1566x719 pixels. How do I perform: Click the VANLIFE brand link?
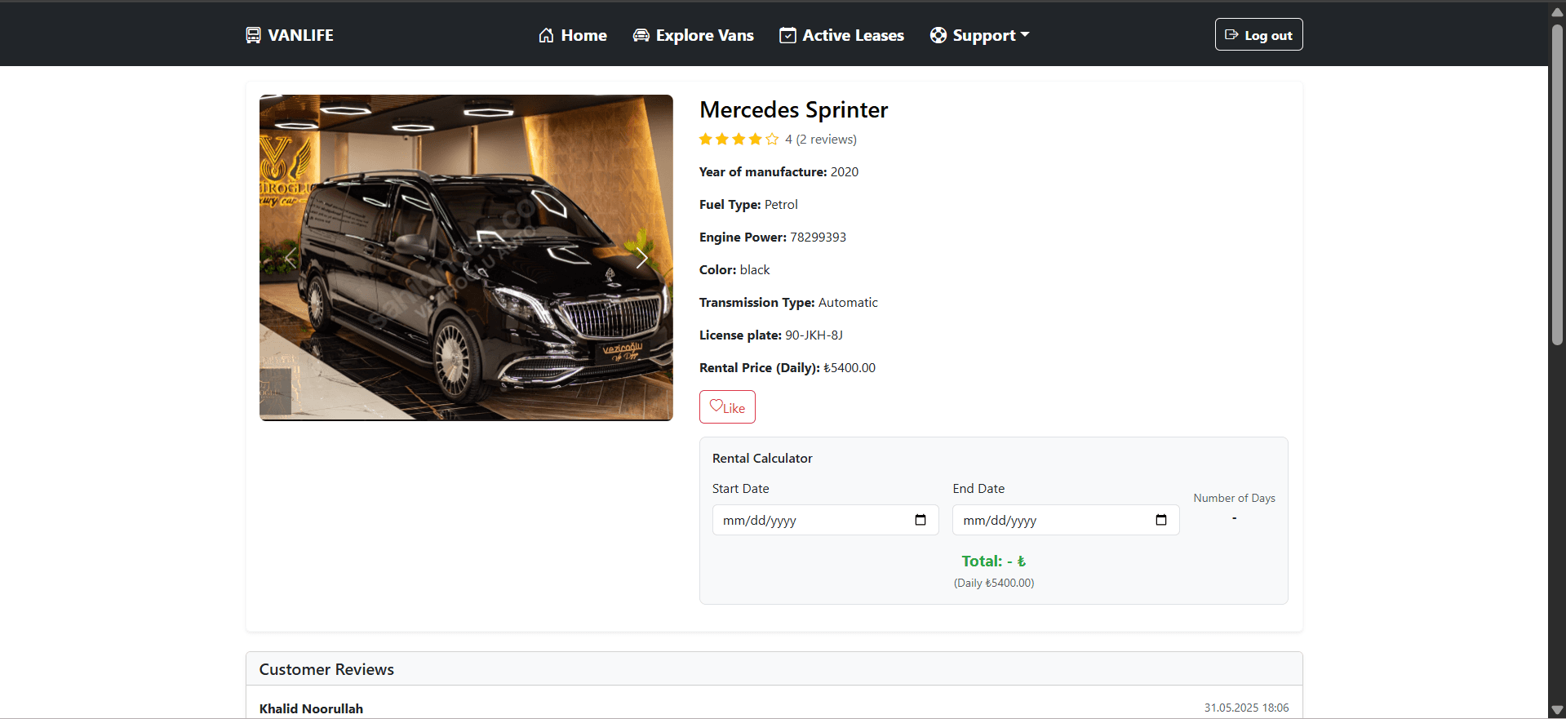tap(290, 35)
